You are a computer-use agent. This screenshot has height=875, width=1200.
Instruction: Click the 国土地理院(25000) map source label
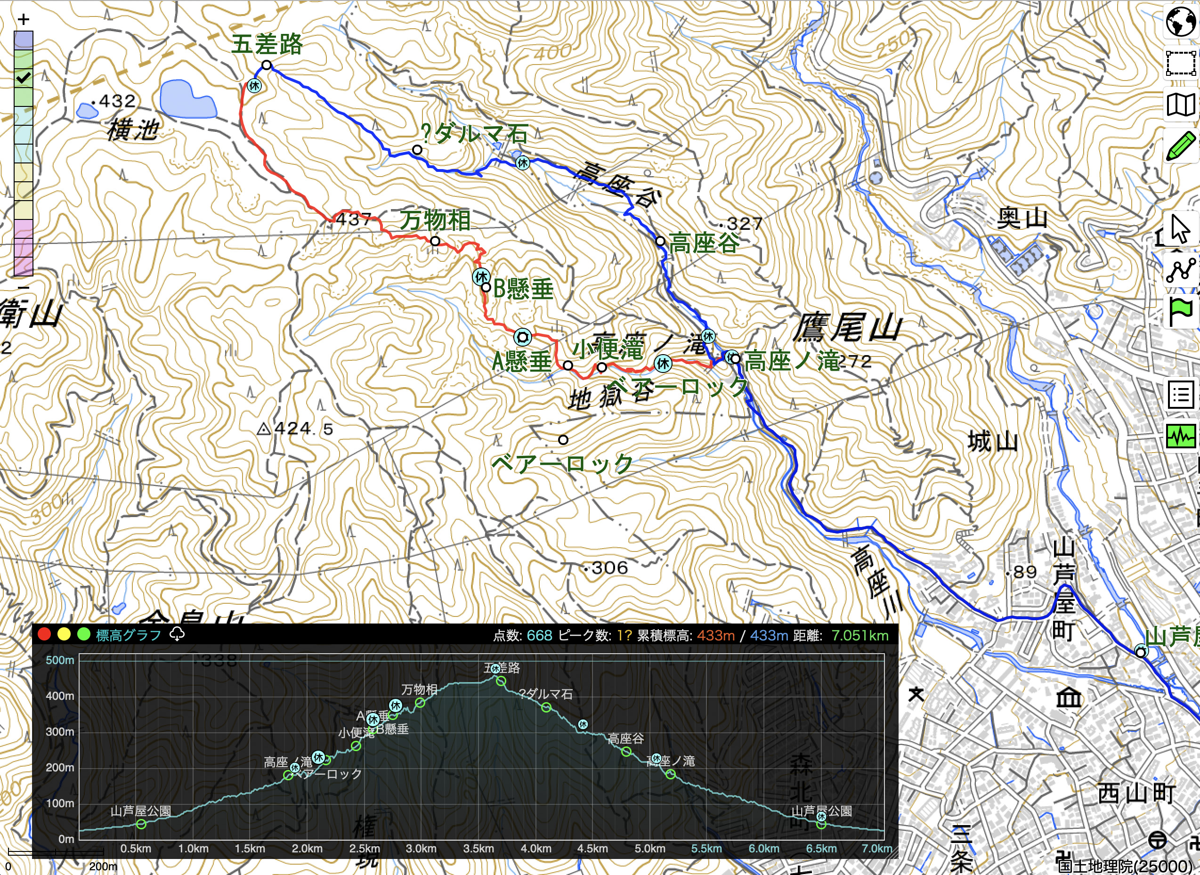[1127, 866]
